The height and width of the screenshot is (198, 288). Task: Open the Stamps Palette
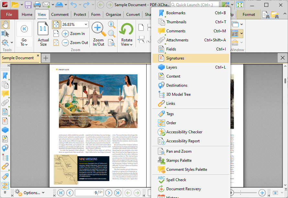click(x=191, y=160)
